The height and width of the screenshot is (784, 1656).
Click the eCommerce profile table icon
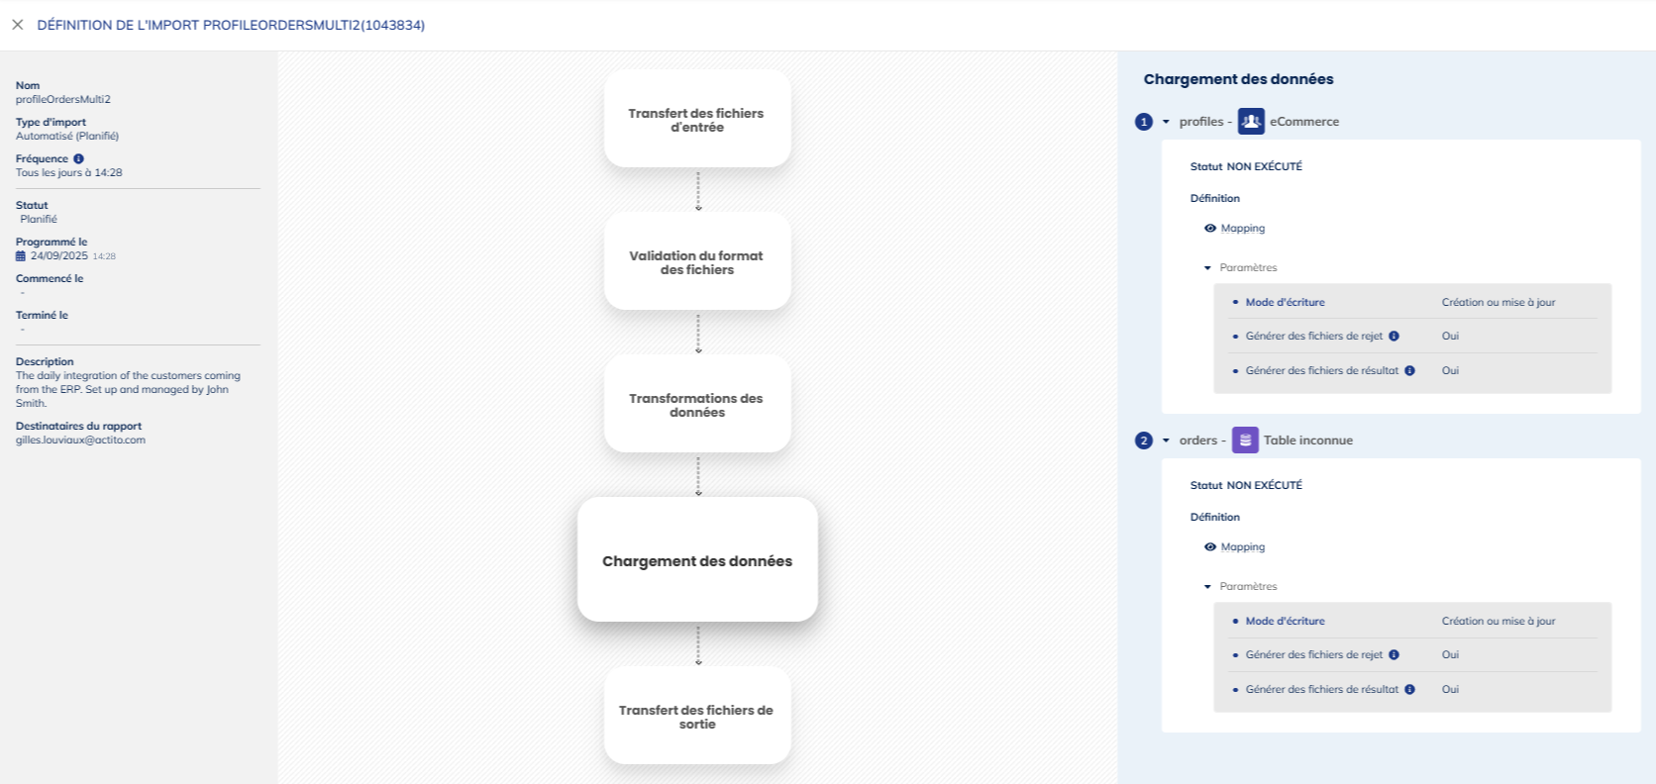click(1251, 122)
